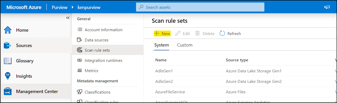Click the Insights lightbulb icon
337x103 pixels.
(x=8, y=76)
